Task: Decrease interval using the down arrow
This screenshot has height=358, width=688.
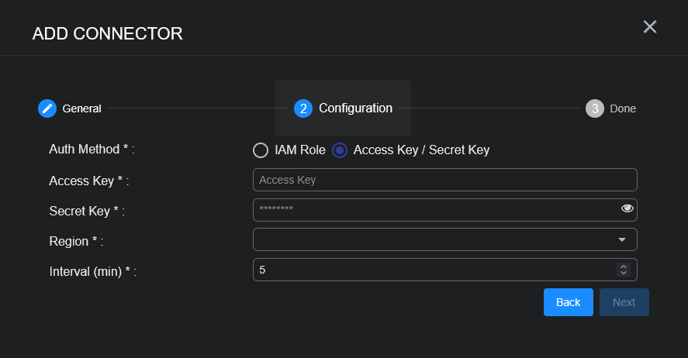Action: (x=623, y=273)
